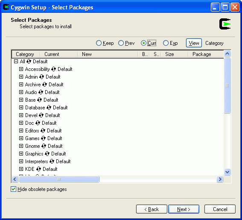Image resolution: width=242 pixels, height=220 pixels.
Task: Expand the Base category
Action: [21, 100]
